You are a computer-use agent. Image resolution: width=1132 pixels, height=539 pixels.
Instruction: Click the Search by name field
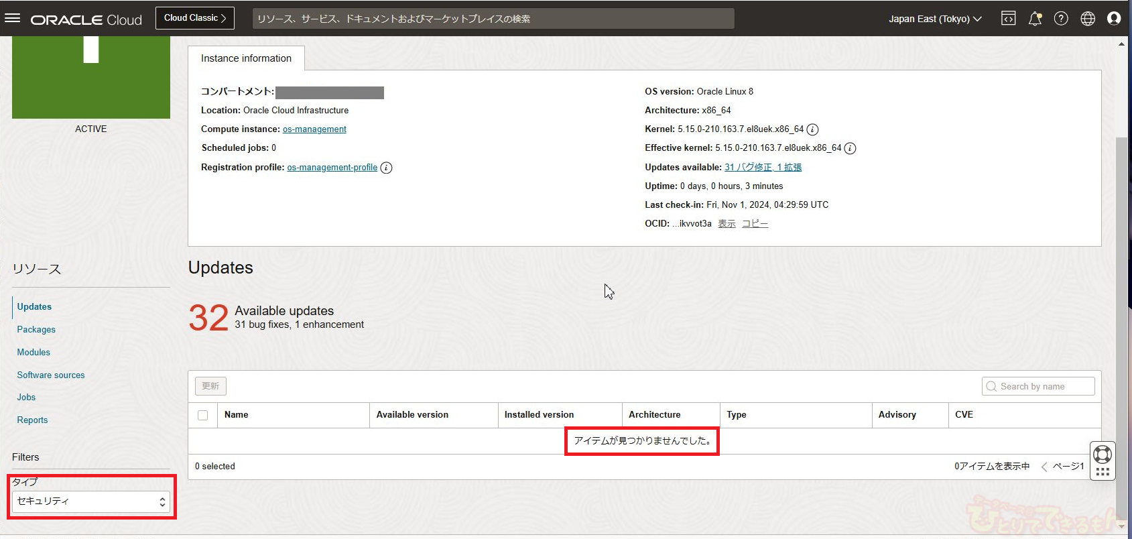pos(1038,387)
